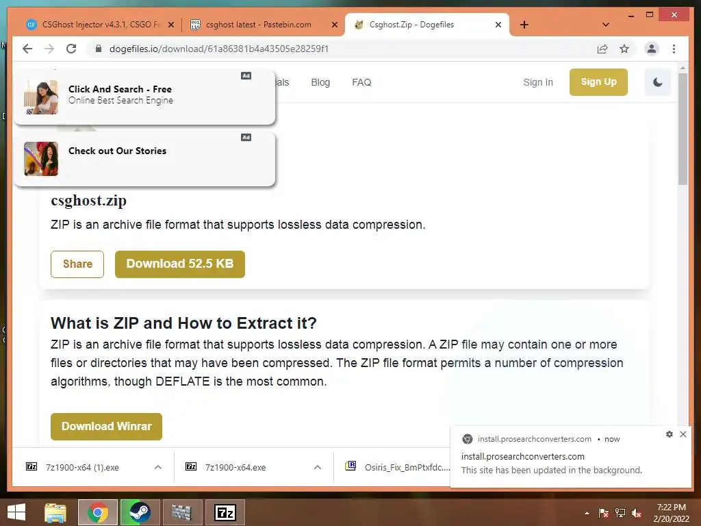Open the tab search chevron
The width and height of the screenshot is (701, 526).
605,25
